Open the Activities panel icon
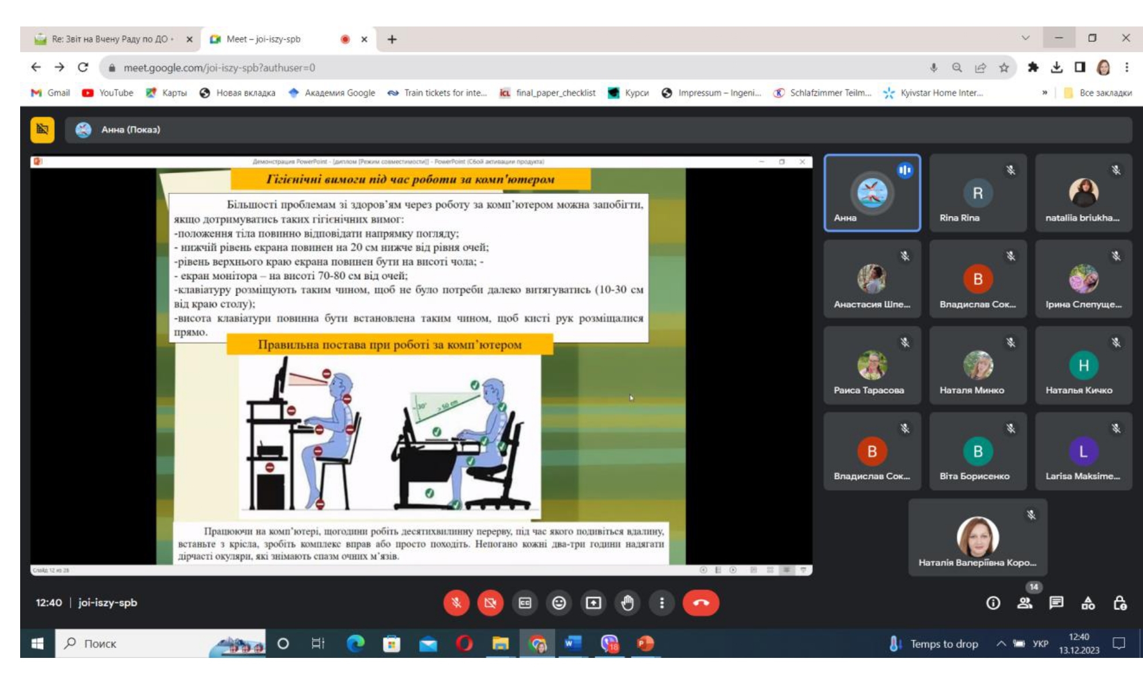This screenshot has height=689, width=1143. tap(1088, 603)
